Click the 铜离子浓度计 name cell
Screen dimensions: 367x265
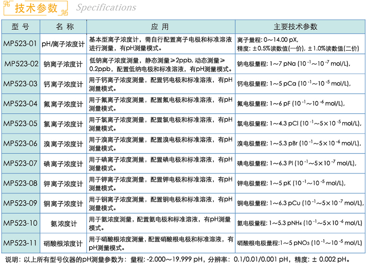click(63, 203)
